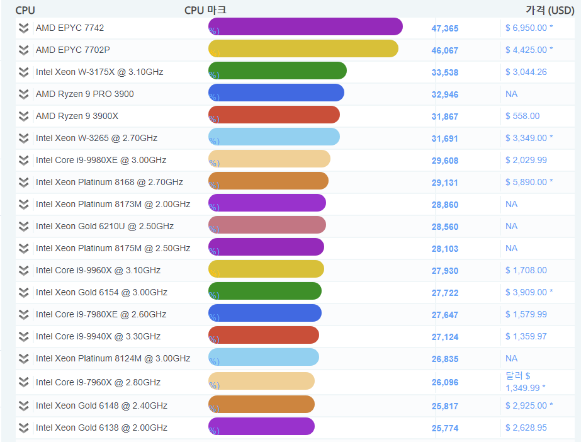581x442 pixels.
Task: Click the 47,365 CPU mark score
Action: click(444, 28)
